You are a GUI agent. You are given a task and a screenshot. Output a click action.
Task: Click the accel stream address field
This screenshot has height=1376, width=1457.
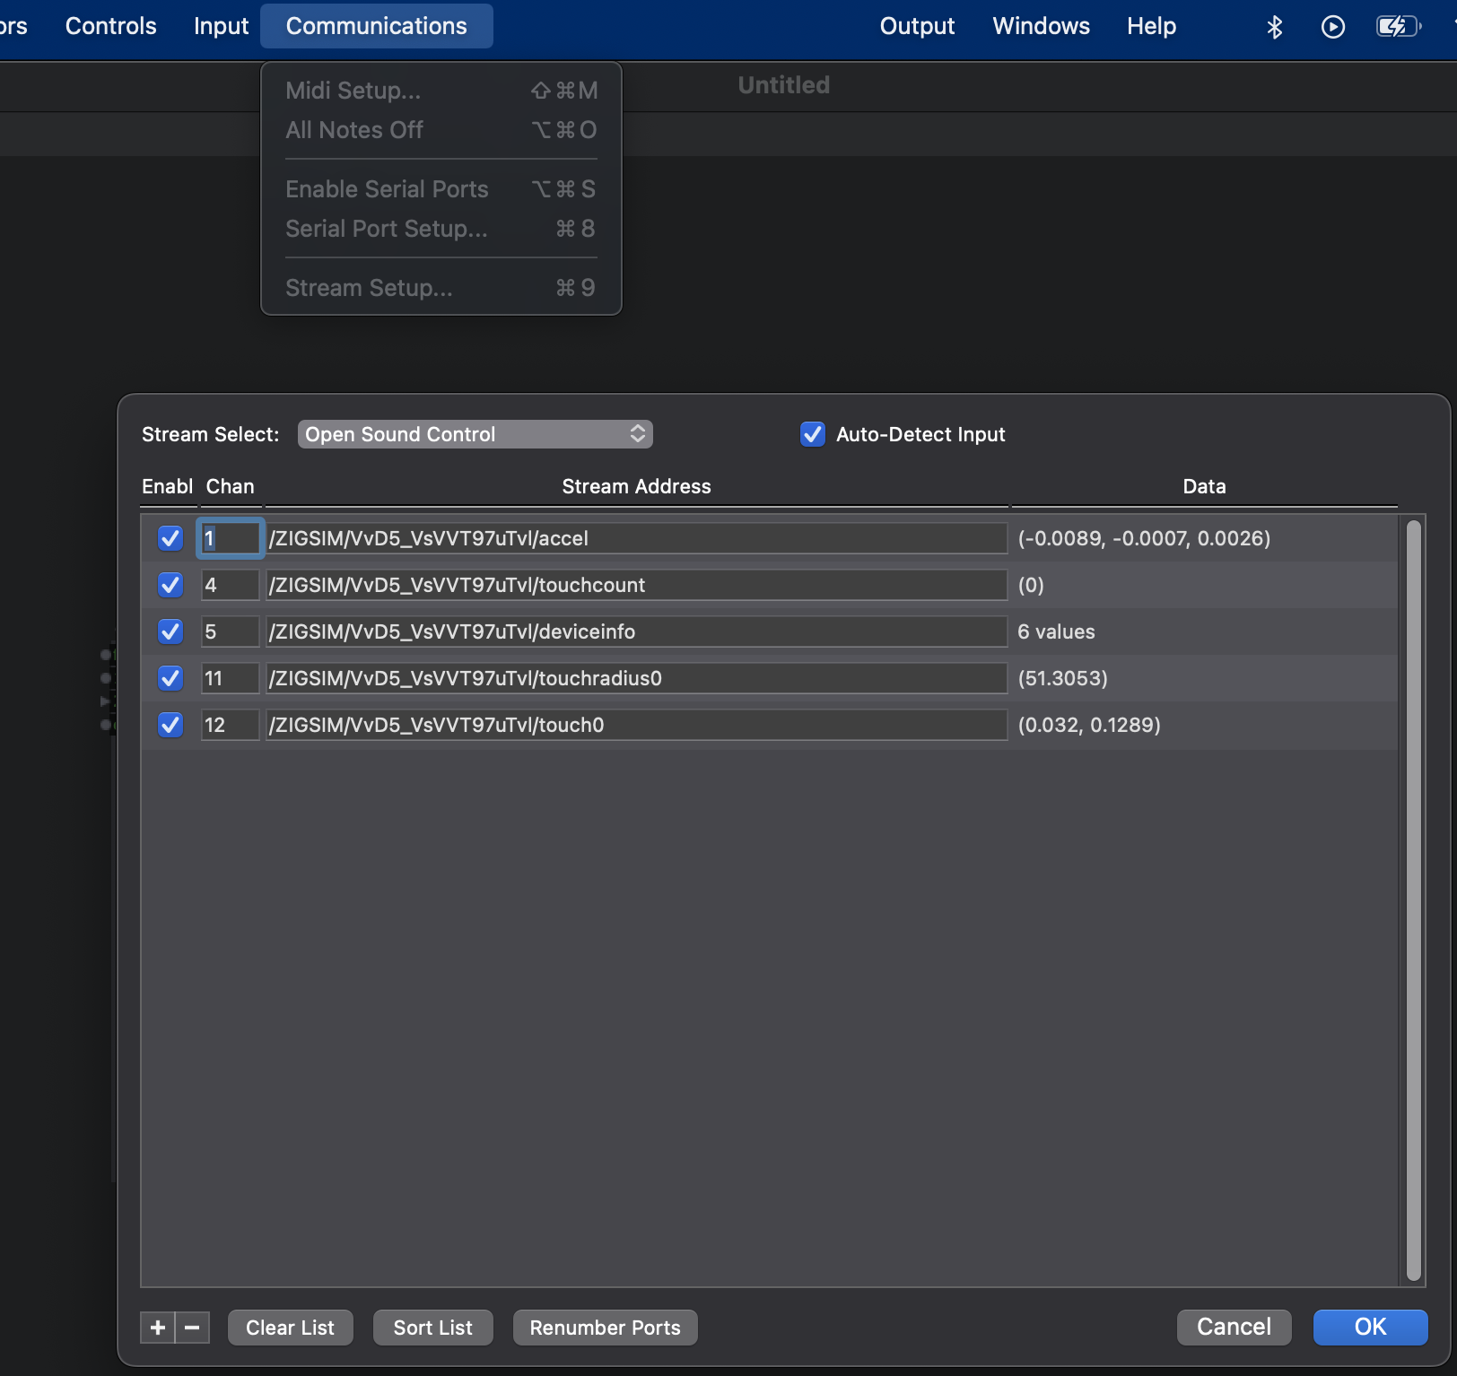click(637, 538)
